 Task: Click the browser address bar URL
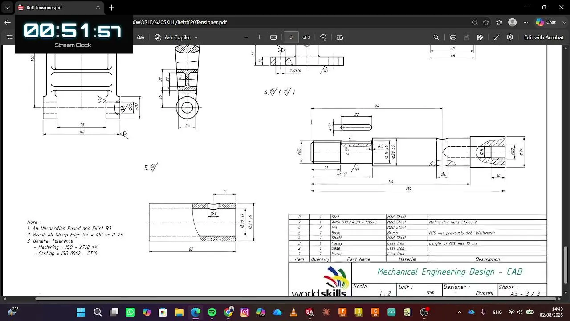pyautogui.click(x=180, y=22)
